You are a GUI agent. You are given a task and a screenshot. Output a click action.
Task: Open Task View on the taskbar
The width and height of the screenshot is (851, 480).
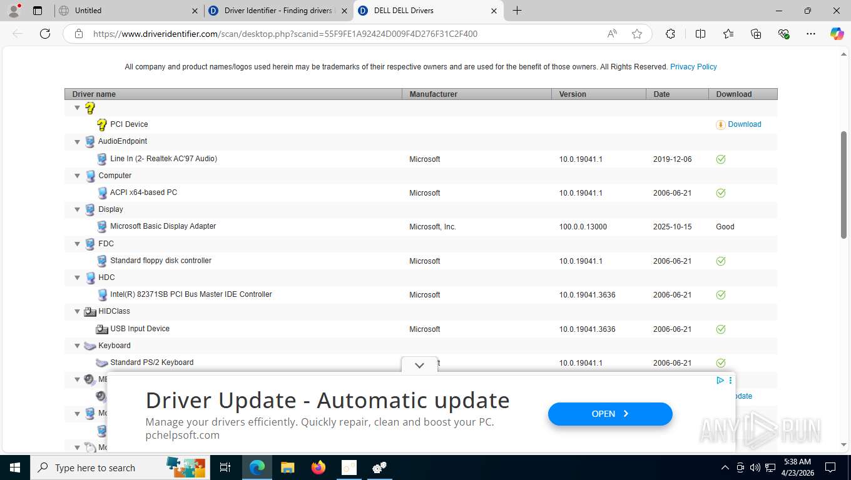coord(225,467)
